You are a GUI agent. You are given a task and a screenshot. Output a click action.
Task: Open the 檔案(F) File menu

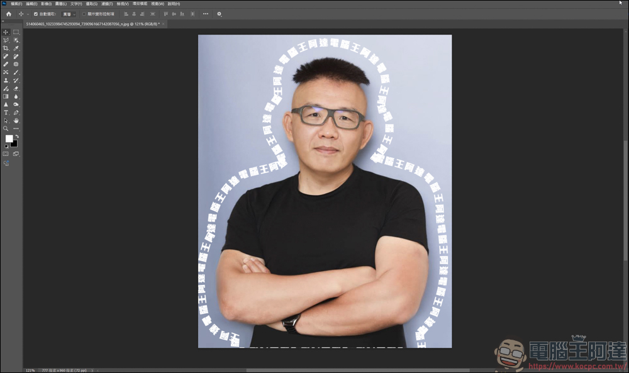[x=16, y=4]
